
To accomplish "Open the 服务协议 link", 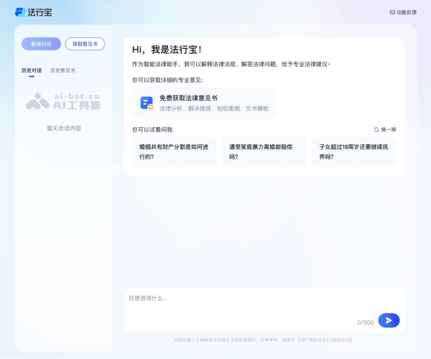I will (x=325, y=340).
